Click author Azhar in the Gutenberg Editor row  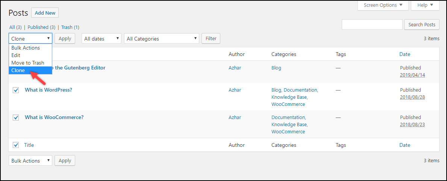tap(235, 68)
